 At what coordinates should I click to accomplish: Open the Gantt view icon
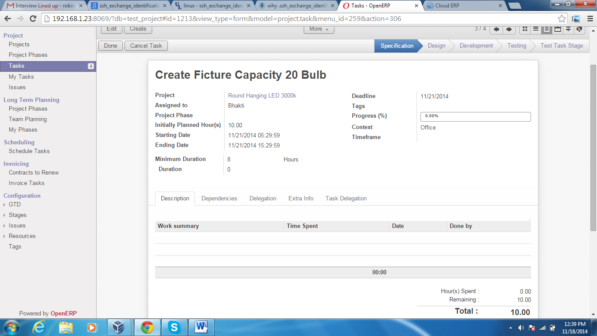[x=568, y=29]
